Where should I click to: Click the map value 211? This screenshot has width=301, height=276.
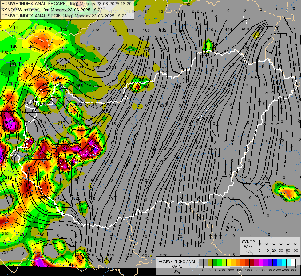pyautogui.click(x=267, y=197)
